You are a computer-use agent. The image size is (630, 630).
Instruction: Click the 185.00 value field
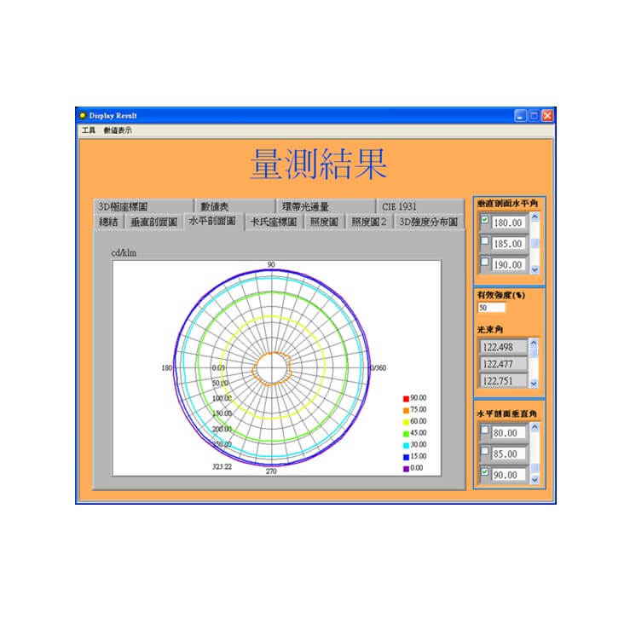point(508,244)
